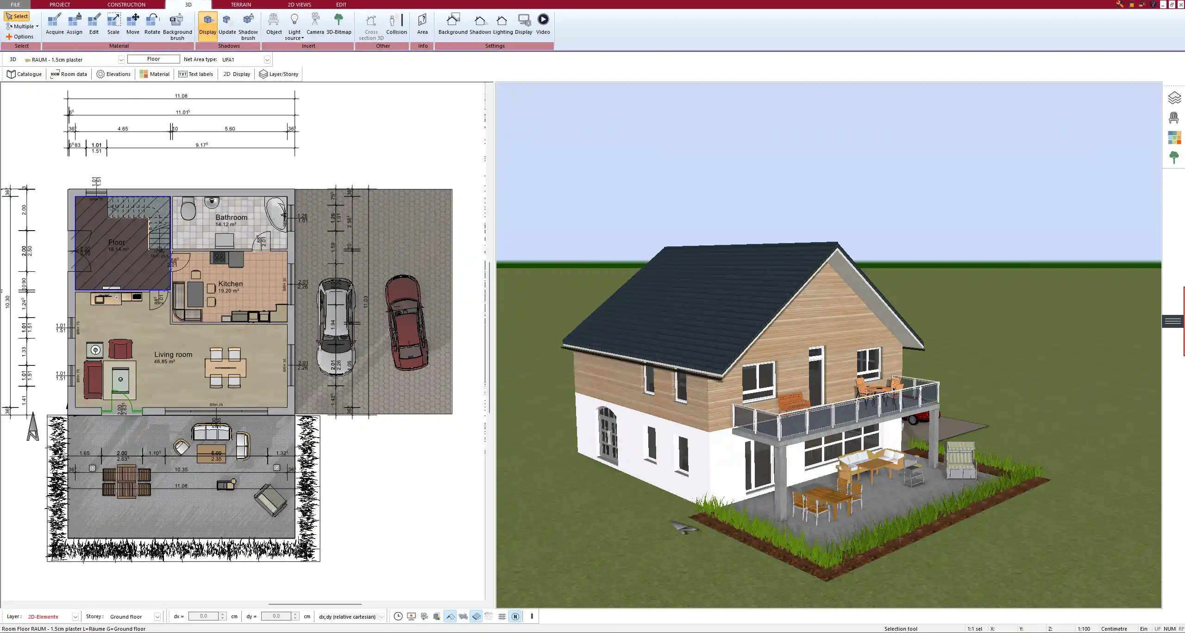Open the Storey Ground floor dropdown

click(157, 617)
